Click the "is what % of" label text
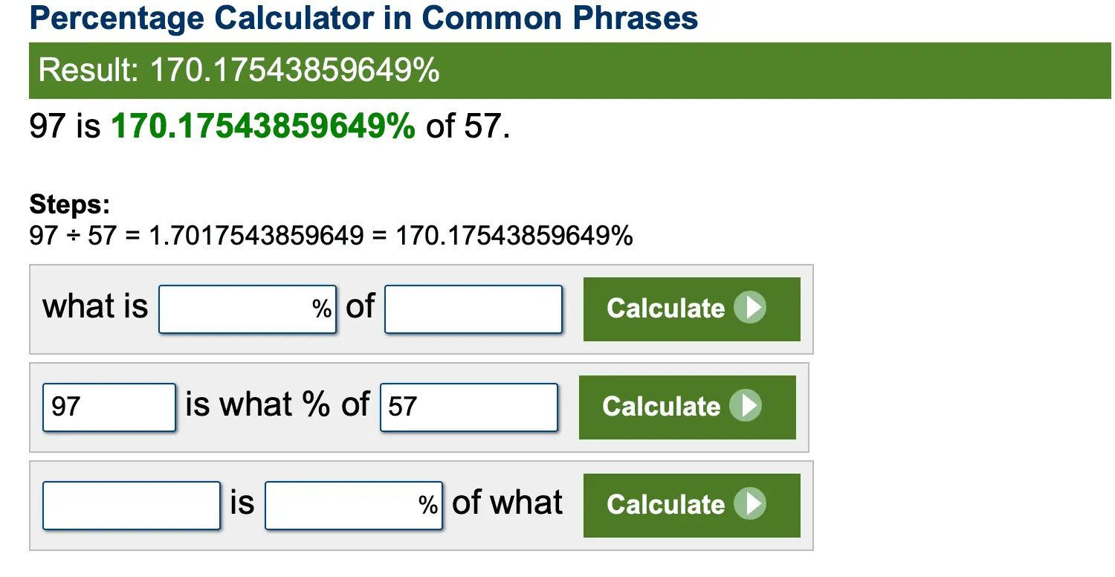Screen dimensions: 1115x577 tap(277, 404)
